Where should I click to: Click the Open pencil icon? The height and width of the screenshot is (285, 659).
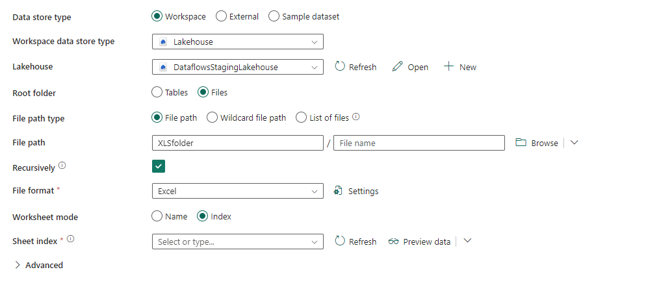[398, 66]
